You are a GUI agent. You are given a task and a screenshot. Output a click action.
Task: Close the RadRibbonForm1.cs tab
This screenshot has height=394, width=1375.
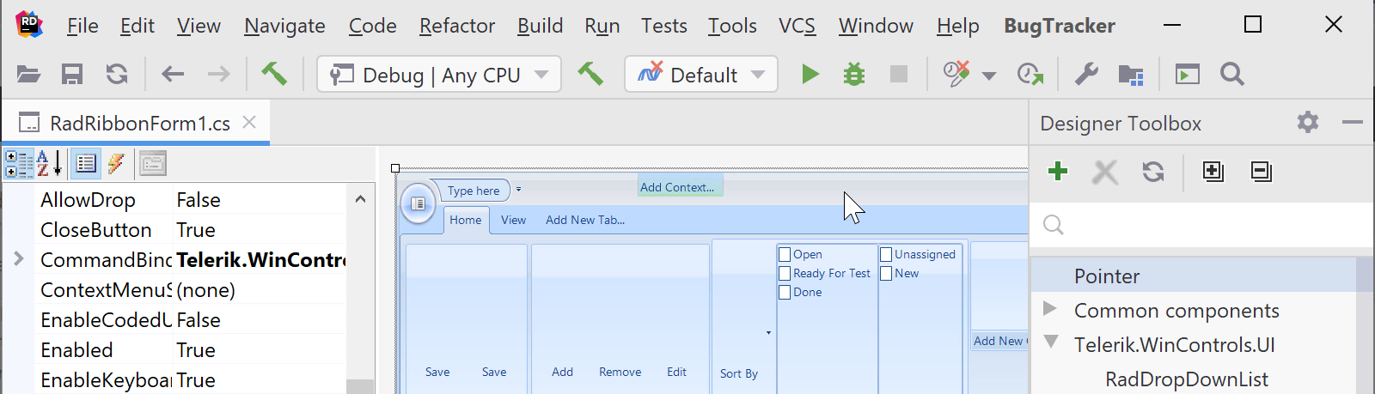[249, 122]
